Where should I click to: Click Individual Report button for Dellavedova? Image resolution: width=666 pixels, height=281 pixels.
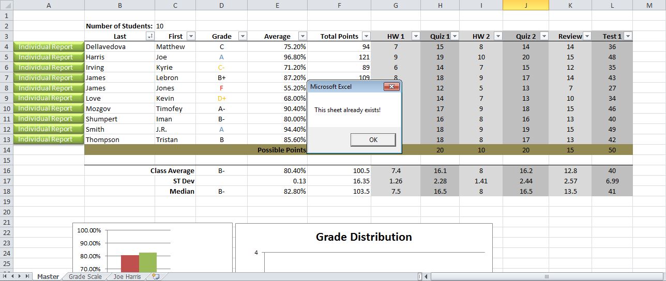(46, 47)
